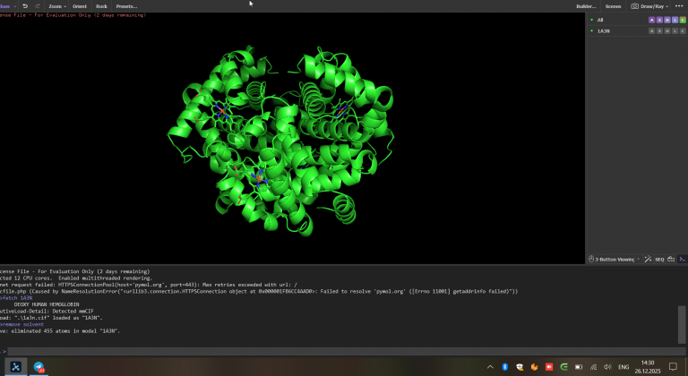Screen dimensions: 688x376
Task: Click the redo arrow icon
Action: [x=38, y=6]
